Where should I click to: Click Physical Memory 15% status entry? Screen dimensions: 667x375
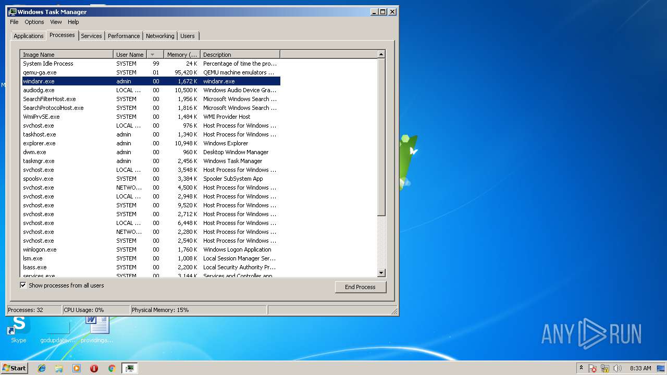click(198, 310)
